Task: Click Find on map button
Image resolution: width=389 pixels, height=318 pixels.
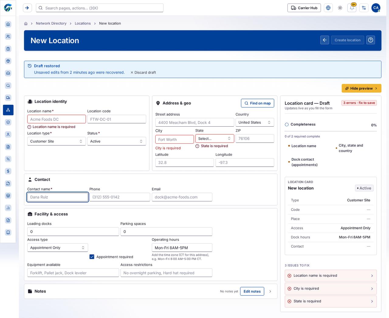Action: click(x=257, y=103)
